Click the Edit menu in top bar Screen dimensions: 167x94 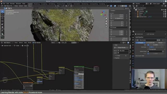8,4
